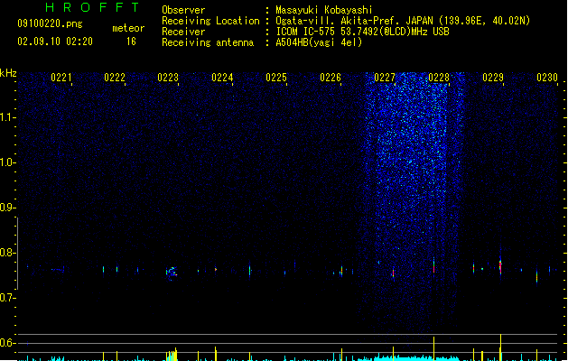Click the red meteor echo just before 0228

(x=433, y=265)
